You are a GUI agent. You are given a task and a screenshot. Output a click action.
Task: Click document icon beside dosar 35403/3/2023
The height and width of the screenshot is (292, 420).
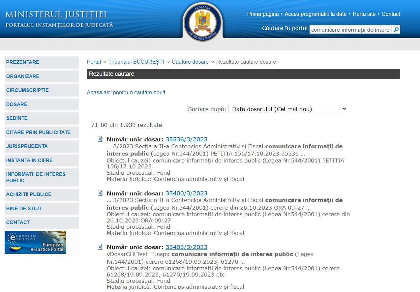point(100,247)
